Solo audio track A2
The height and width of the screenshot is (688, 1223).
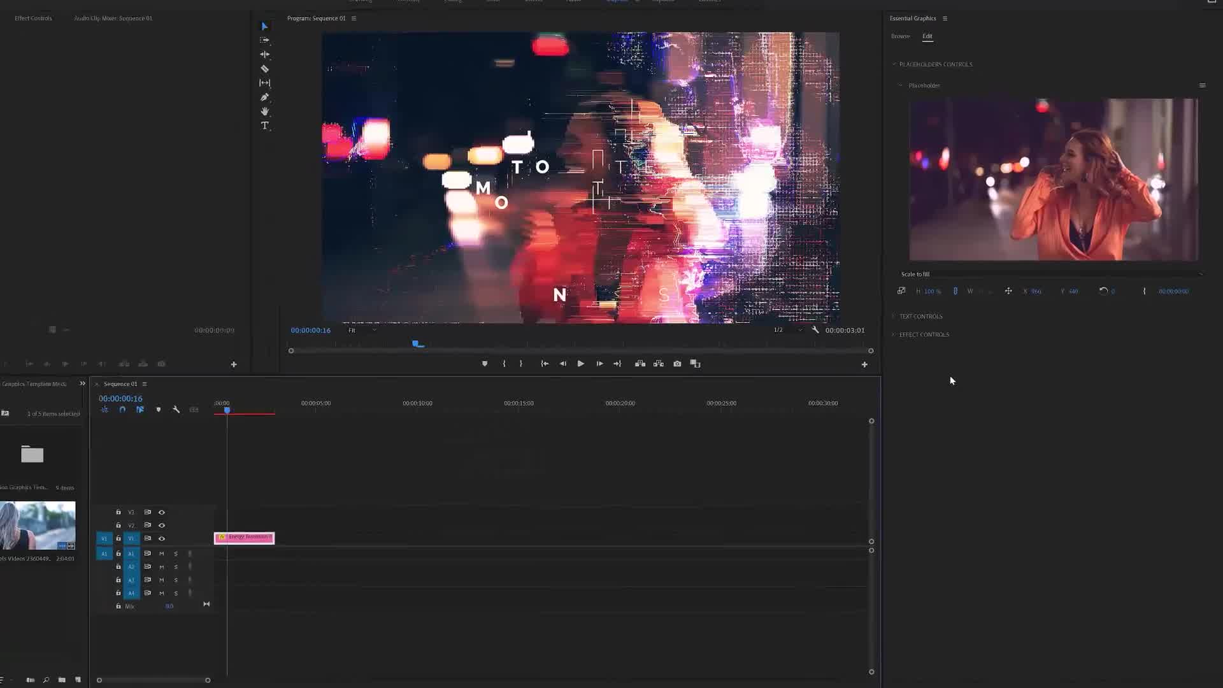tap(176, 567)
